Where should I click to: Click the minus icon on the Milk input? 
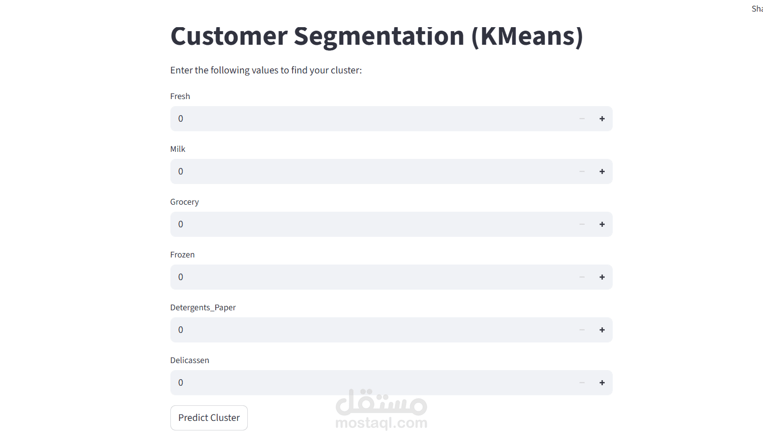(x=582, y=171)
